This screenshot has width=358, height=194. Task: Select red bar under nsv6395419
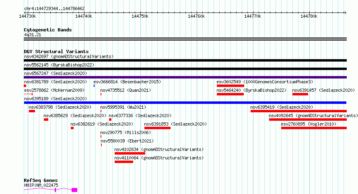298,111
